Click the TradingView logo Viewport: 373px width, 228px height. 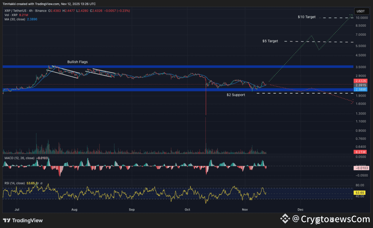click(x=22, y=220)
